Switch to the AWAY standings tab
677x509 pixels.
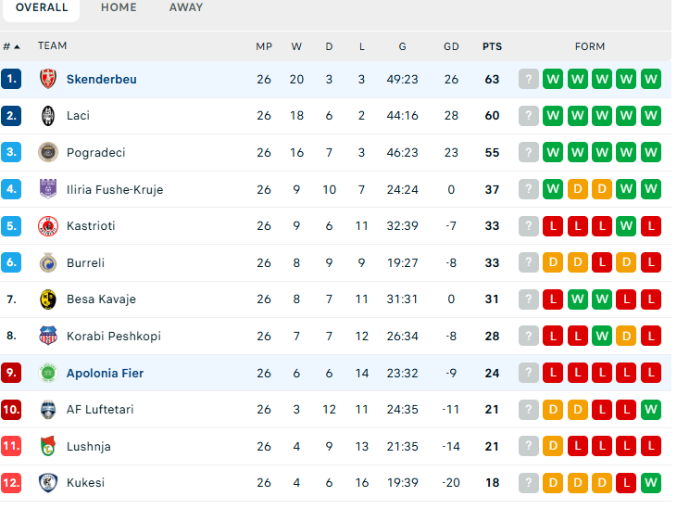point(186,7)
